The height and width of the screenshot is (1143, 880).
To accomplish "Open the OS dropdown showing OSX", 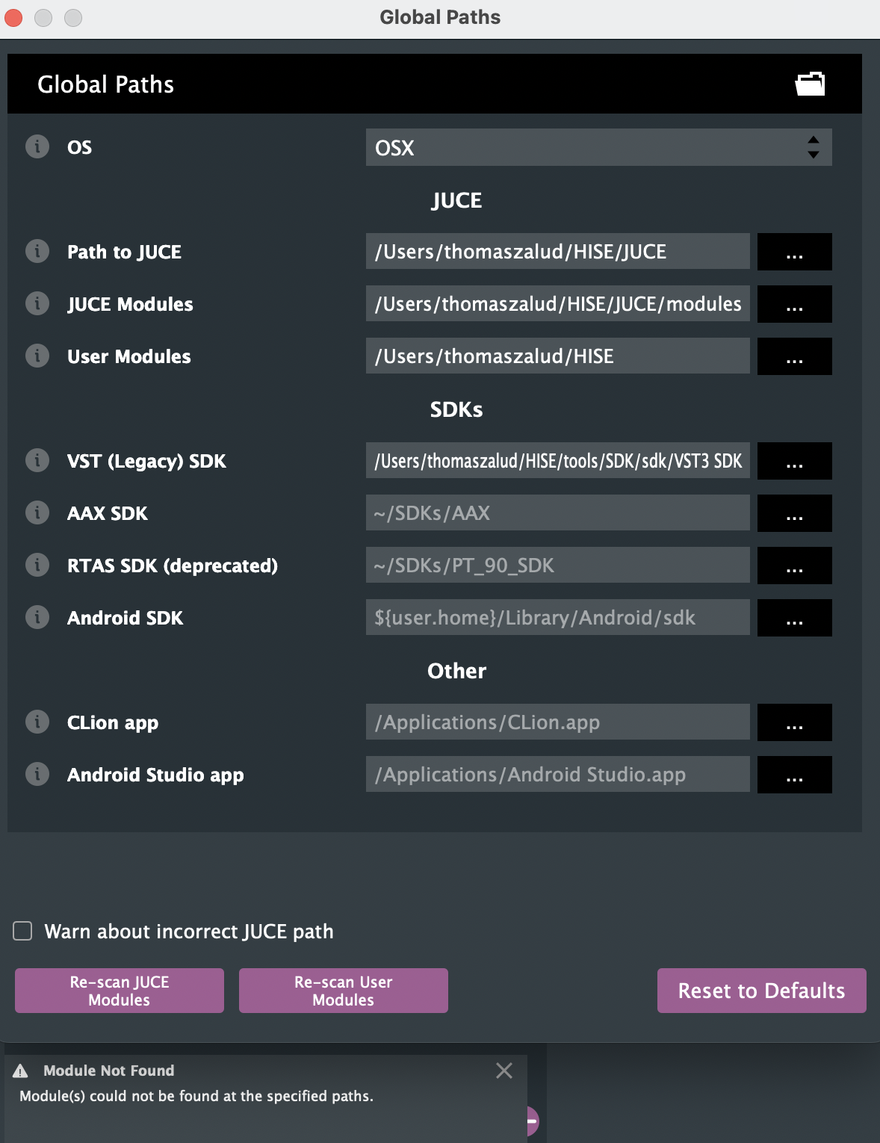I will [598, 147].
